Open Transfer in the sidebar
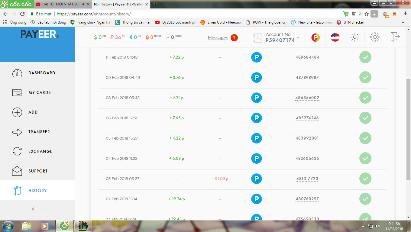411x232 pixels. pyautogui.click(x=37, y=132)
